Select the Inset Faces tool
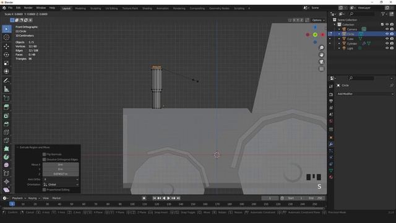396x223 pixels. [6, 116]
